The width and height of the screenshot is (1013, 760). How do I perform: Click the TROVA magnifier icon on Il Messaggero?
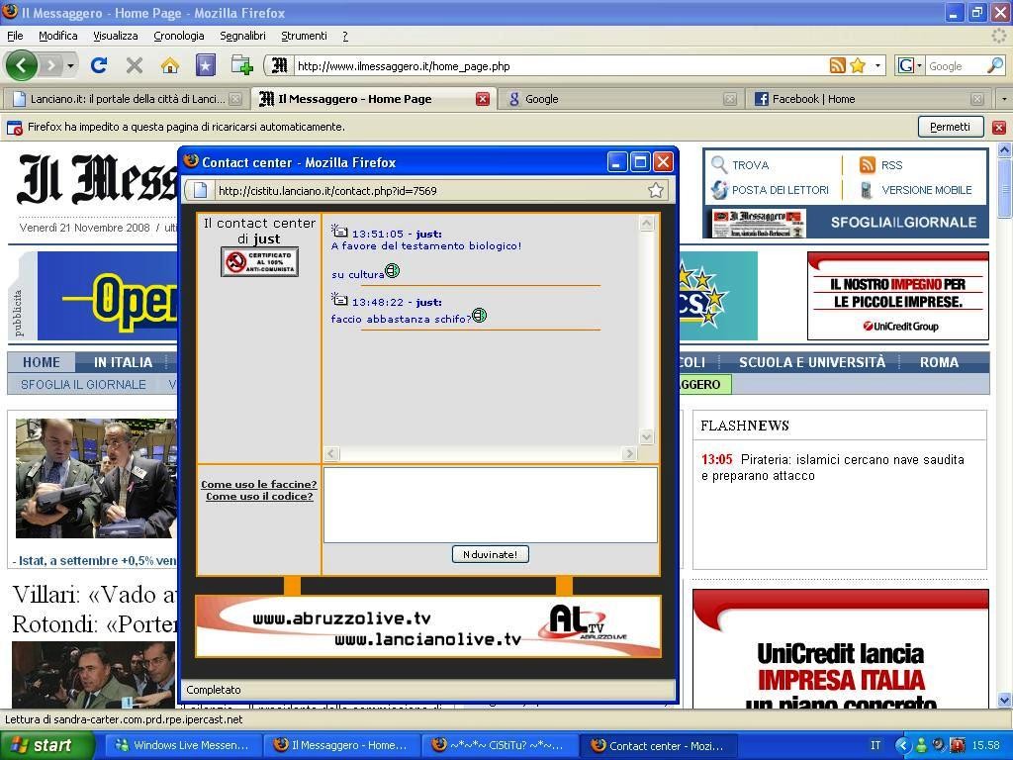pos(719,164)
